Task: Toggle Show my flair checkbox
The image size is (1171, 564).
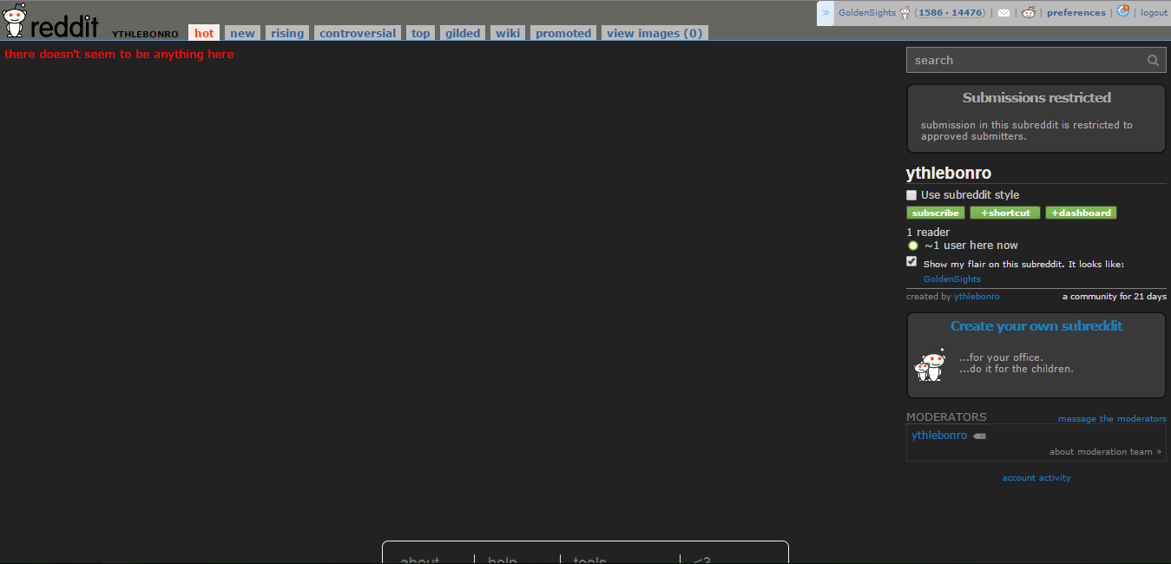Action: [x=911, y=261]
